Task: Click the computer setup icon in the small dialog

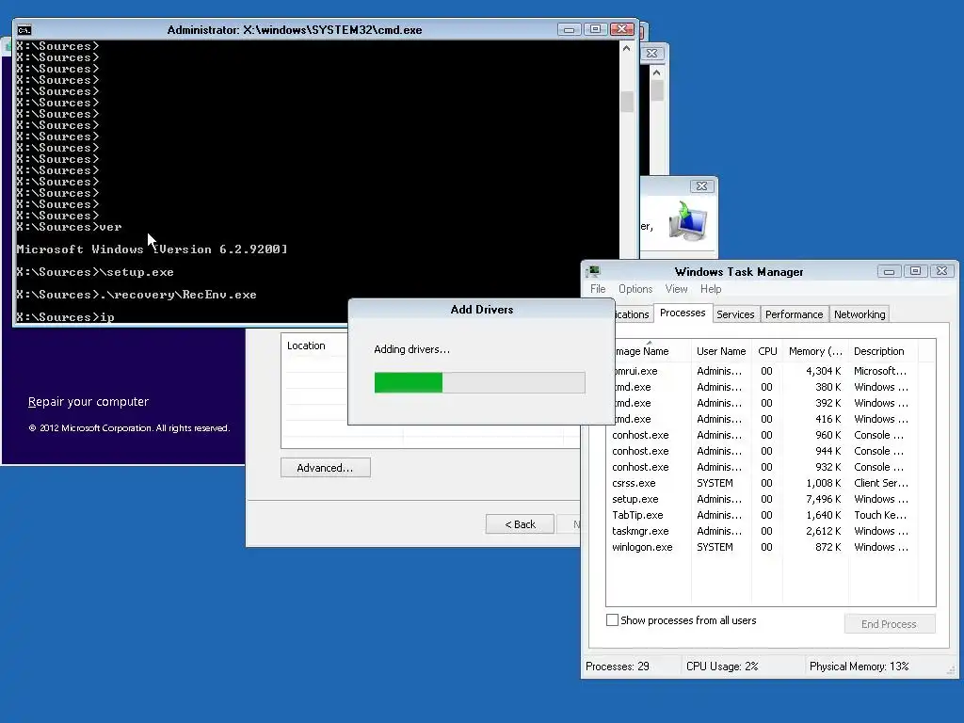Action: pyautogui.click(x=687, y=220)
